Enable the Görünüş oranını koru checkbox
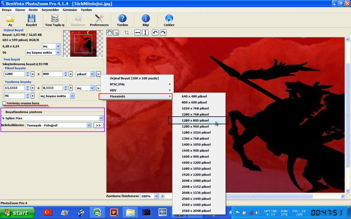The width and height of the screenshot is (351, 219). pyautogui.click(x=4, y=103)
